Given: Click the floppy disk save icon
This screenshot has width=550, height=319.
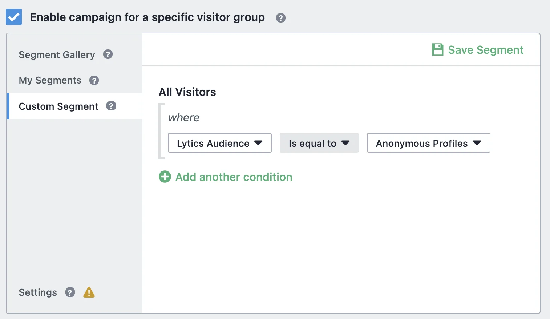Looking at the screenshot, I should (438, 50).
